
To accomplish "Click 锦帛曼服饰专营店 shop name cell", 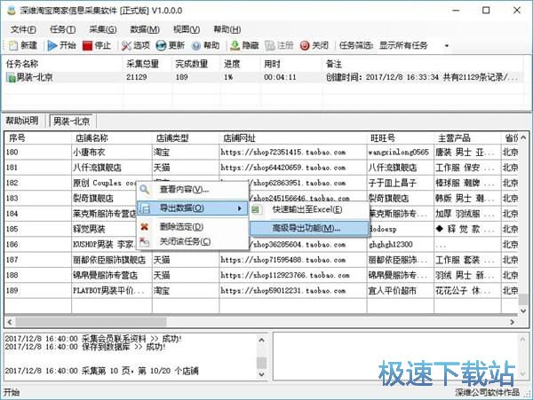I will [112, 275].
